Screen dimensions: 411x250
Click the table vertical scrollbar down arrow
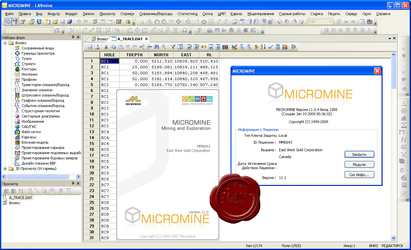coord(394,238)
